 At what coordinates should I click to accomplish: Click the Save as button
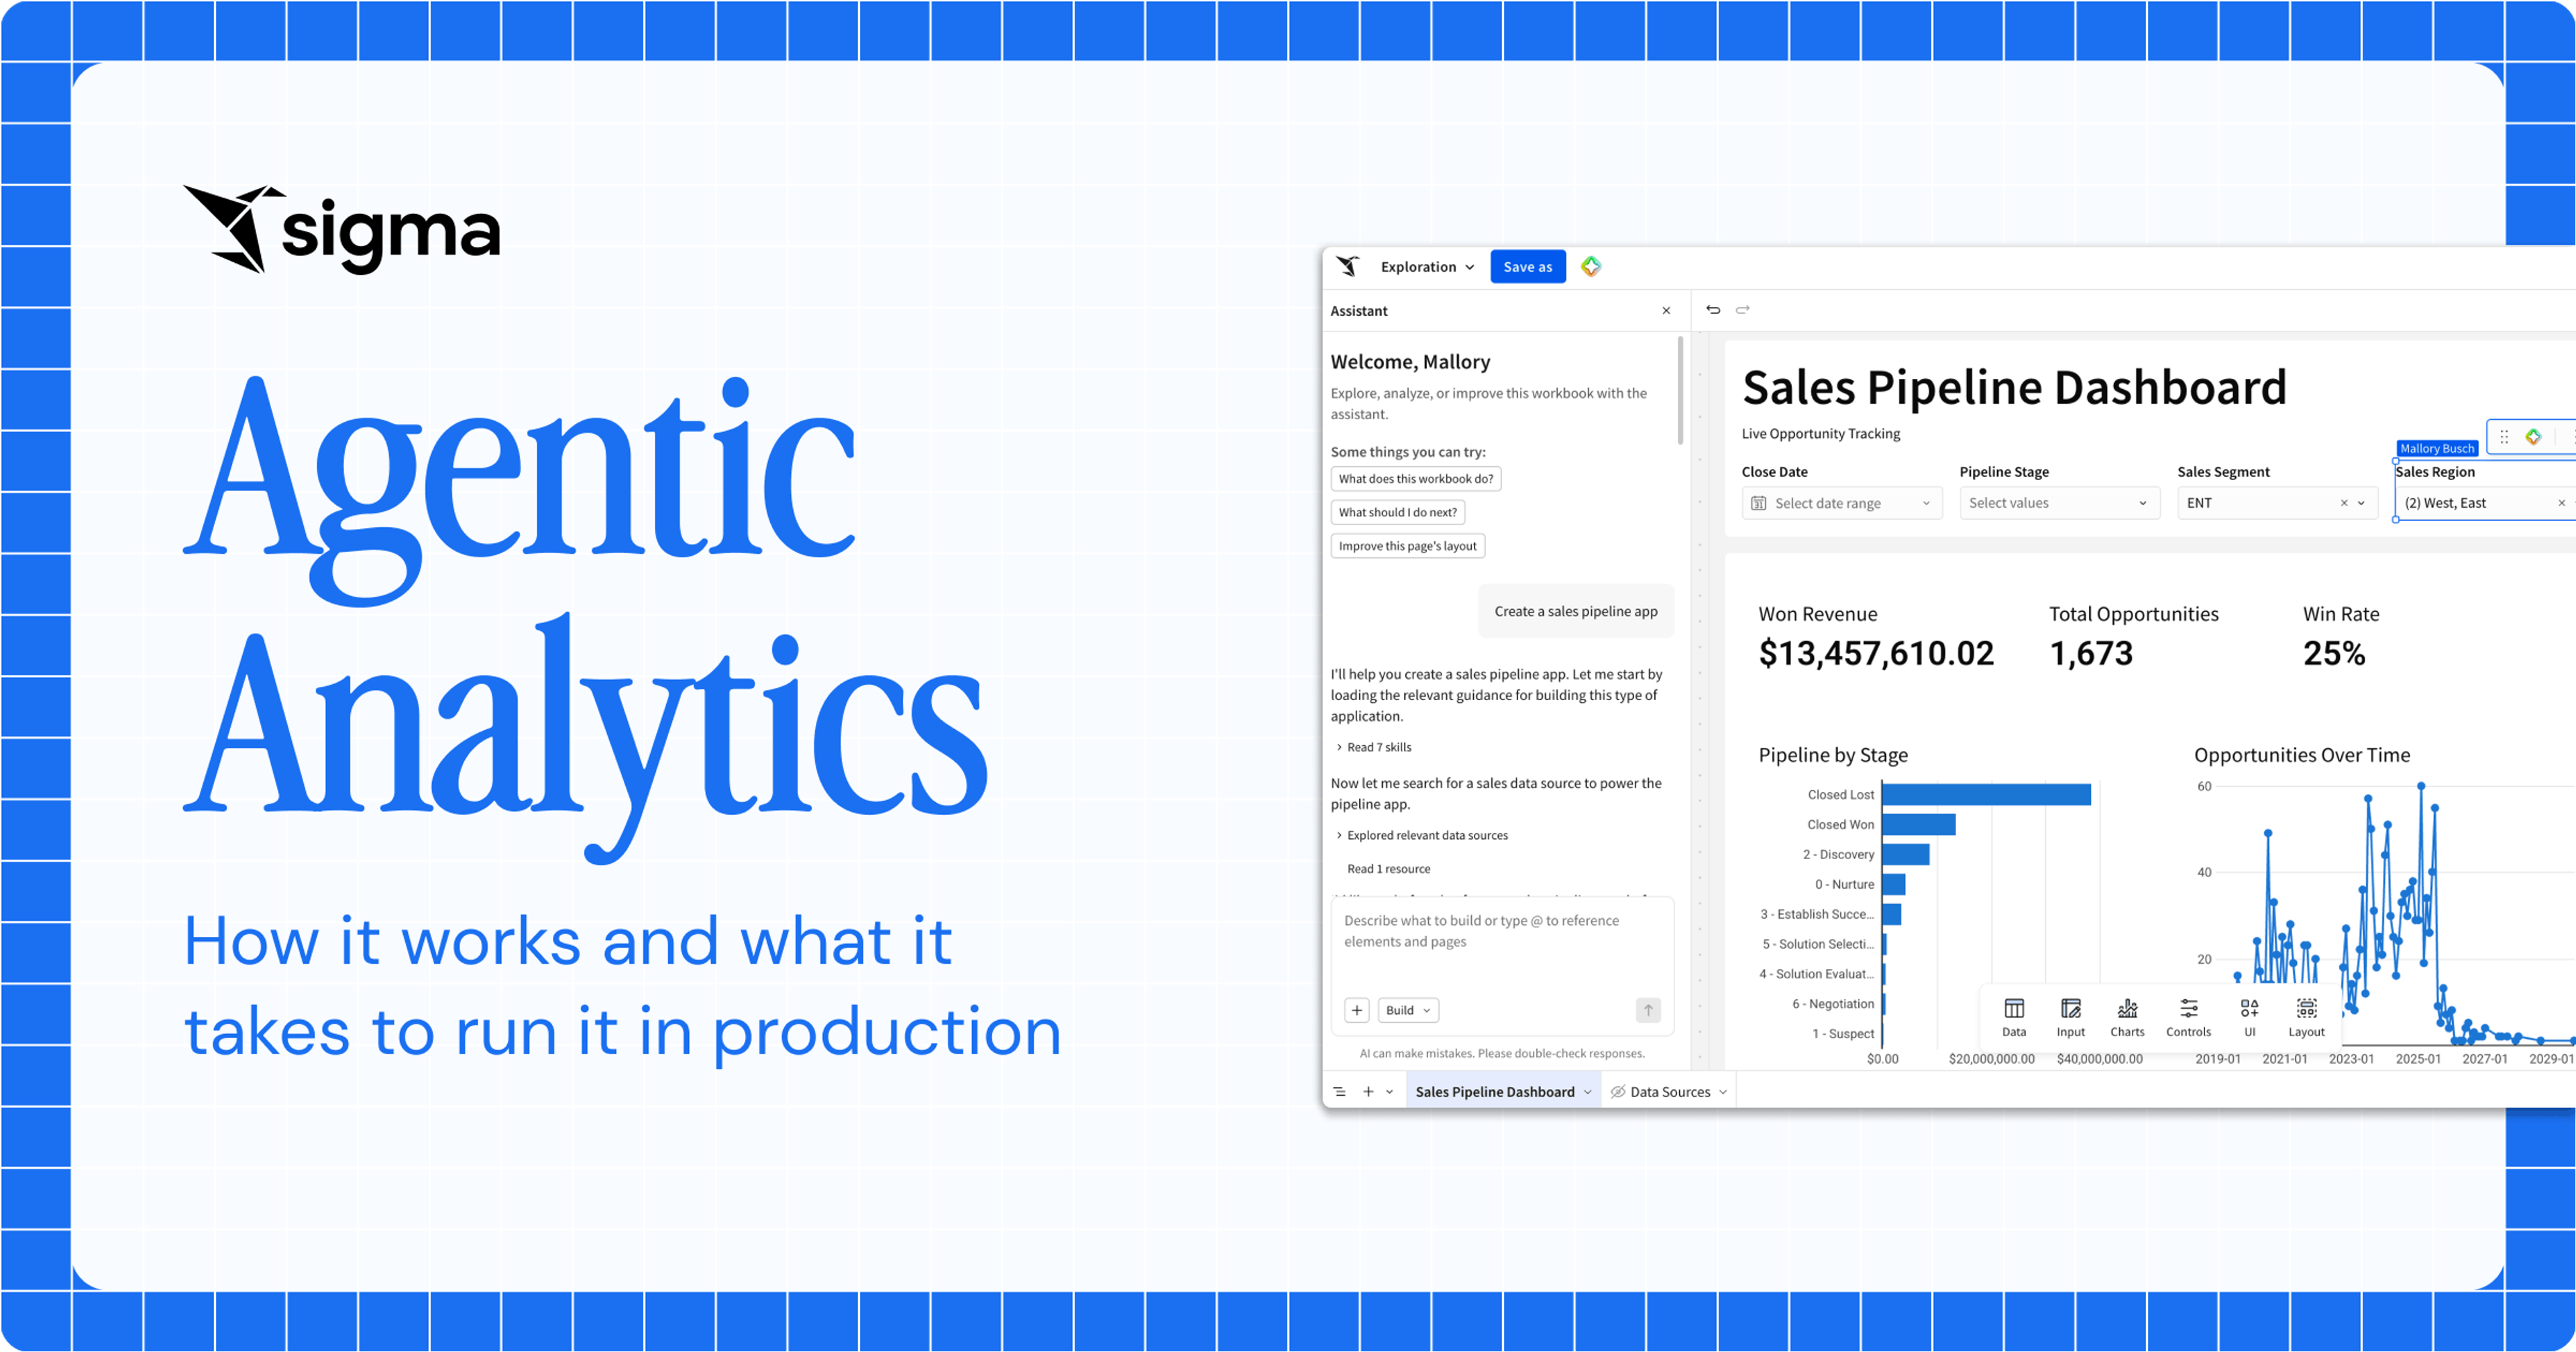(1527, 267)
